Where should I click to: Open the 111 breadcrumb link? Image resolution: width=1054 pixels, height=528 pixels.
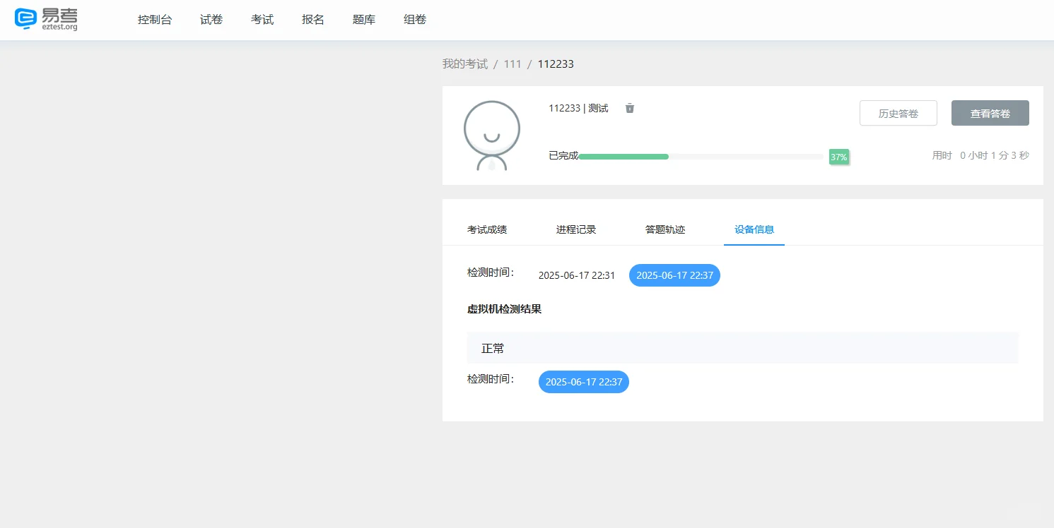pyautogui.click(x=513, y=64)
